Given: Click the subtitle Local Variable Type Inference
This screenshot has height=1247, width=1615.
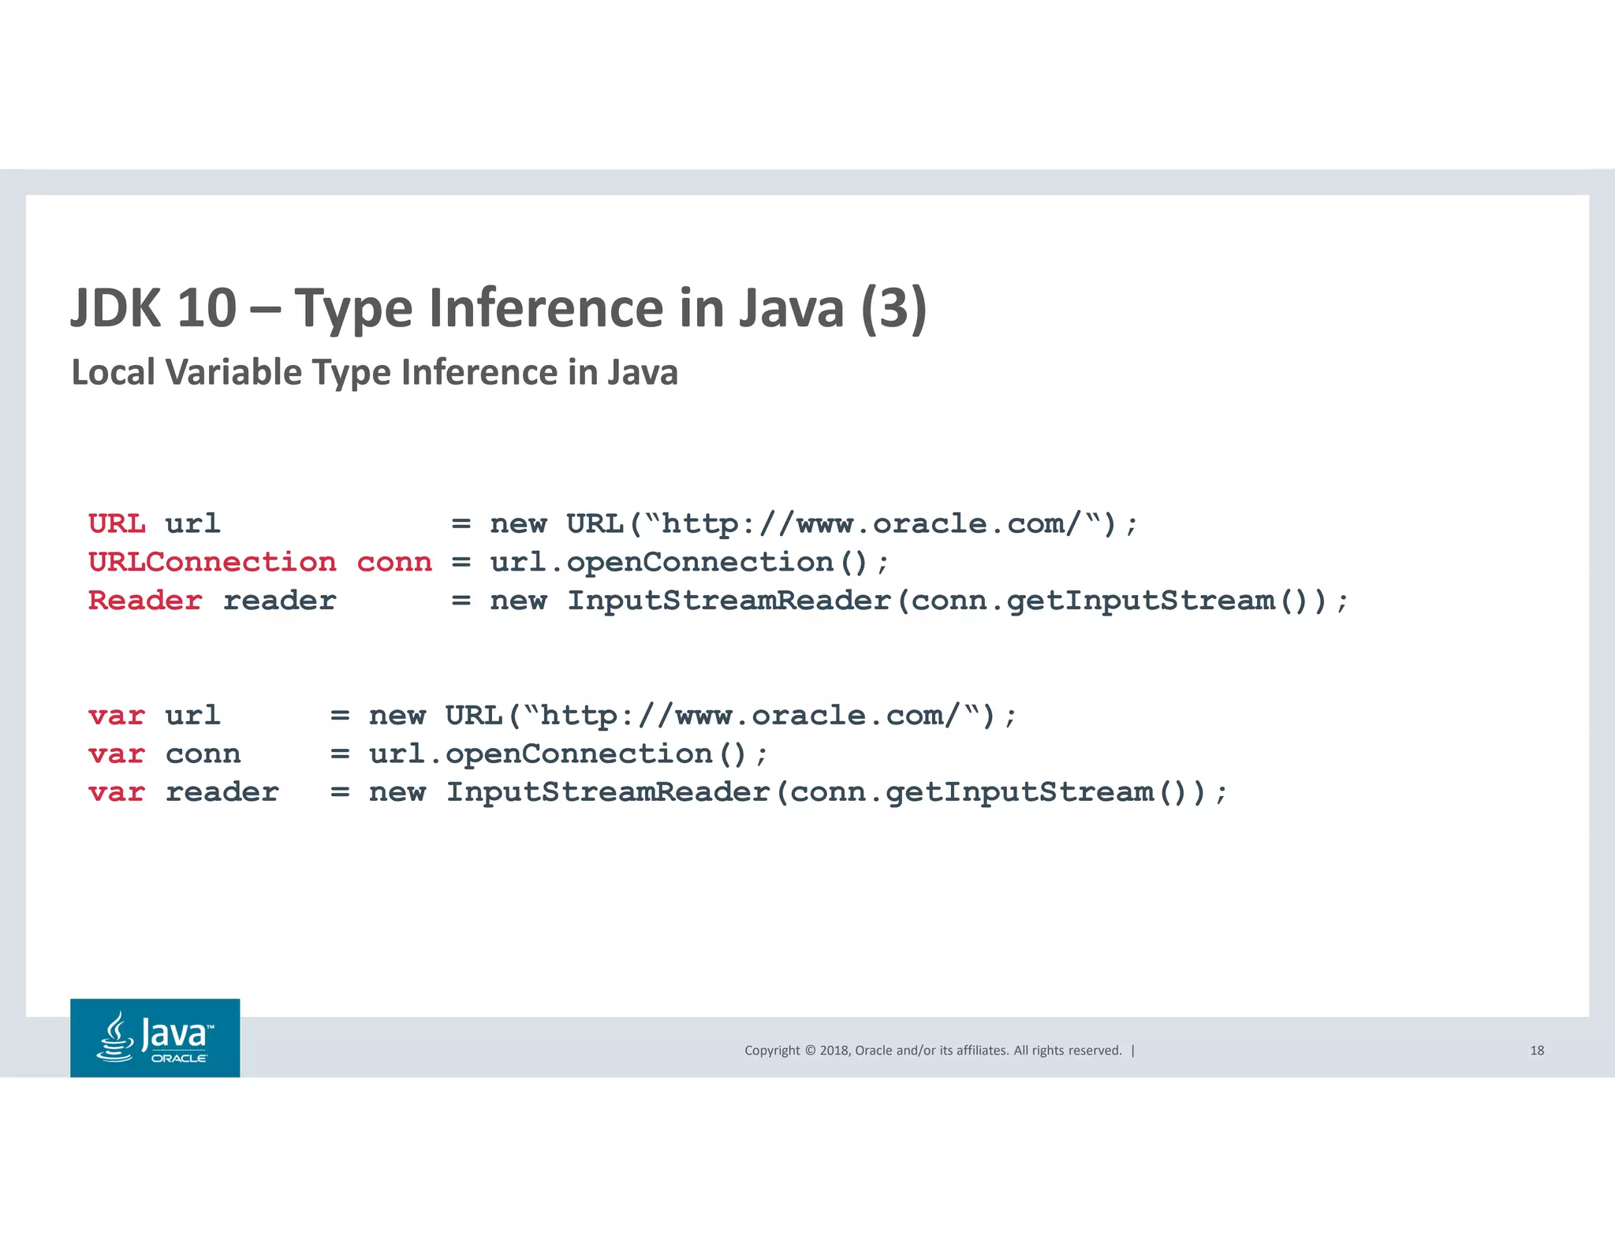Looking at the screenshot, I should [x=375, y=372].
